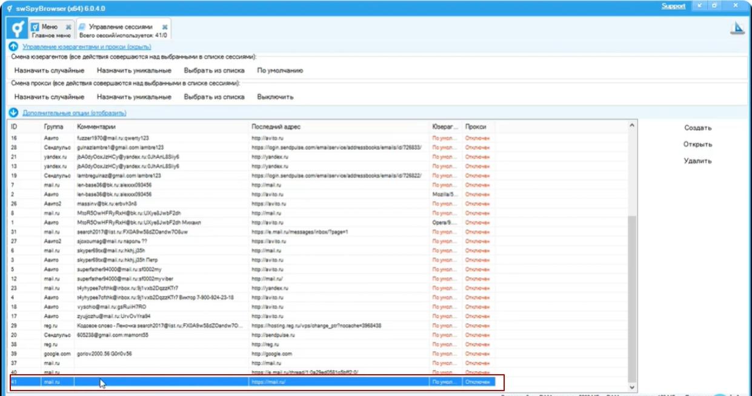
Task: Click the google.com group cell
Action: (x=58, y=354)
